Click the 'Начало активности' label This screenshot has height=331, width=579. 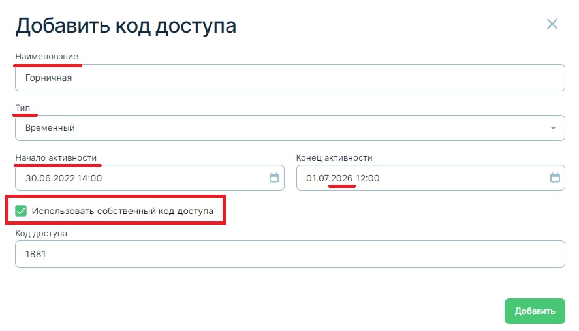pos(56,157)
